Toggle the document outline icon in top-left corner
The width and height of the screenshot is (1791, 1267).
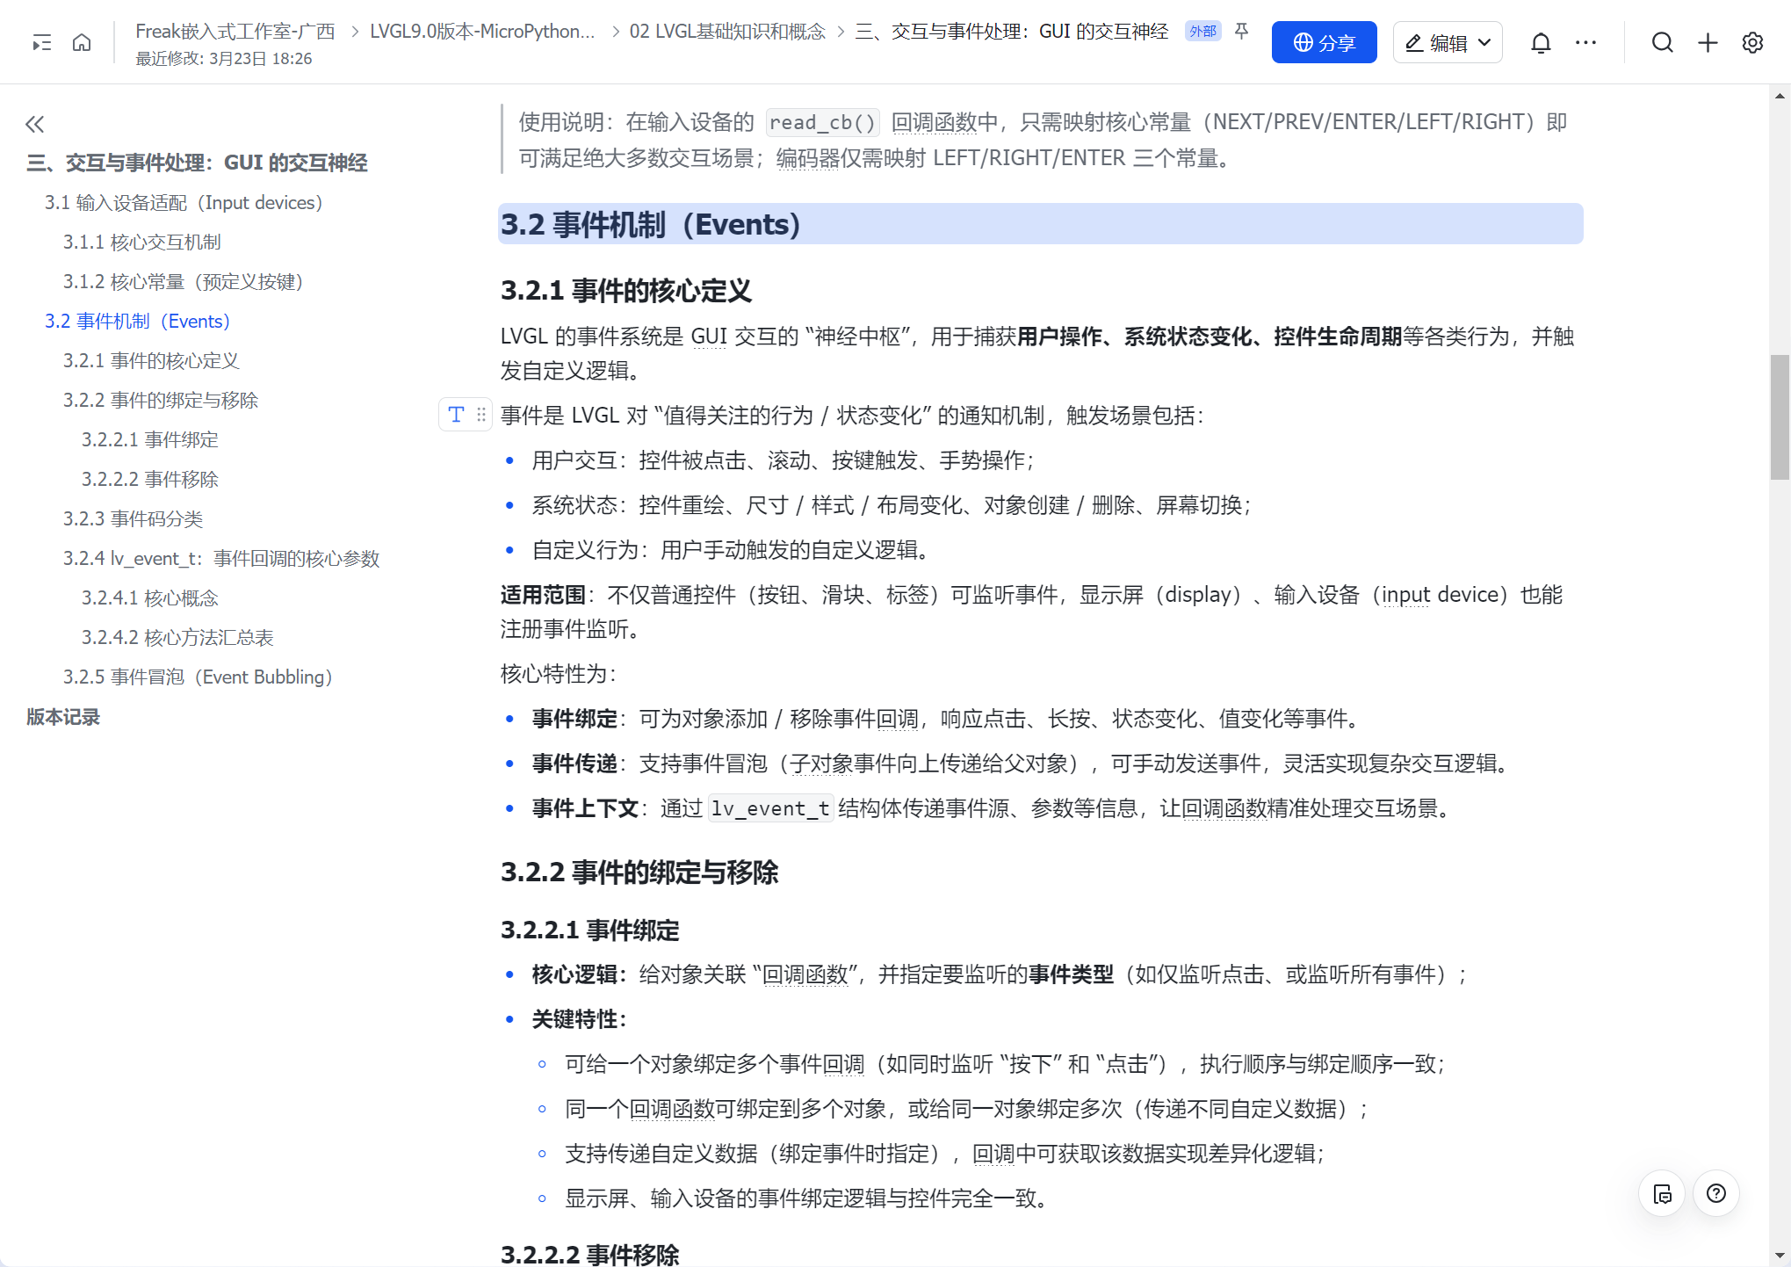[x=40, y=41]
